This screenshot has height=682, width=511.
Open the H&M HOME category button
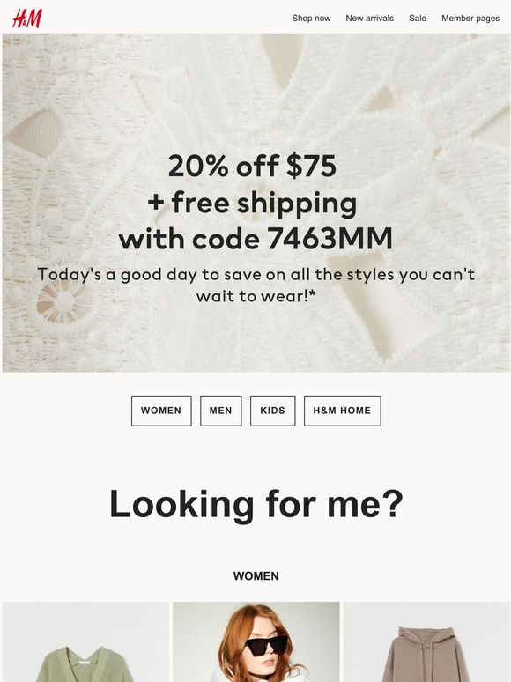click(x=342, y=411)
